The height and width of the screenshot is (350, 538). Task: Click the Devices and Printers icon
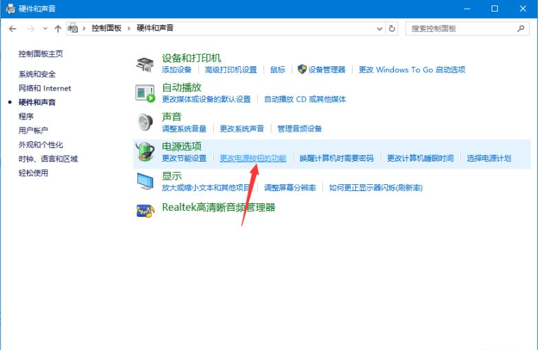(x=145, y=64)
